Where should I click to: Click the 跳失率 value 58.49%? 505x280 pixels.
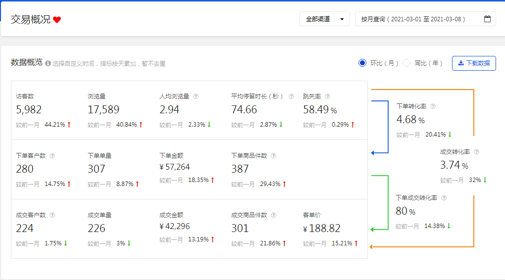pos(320,110)
